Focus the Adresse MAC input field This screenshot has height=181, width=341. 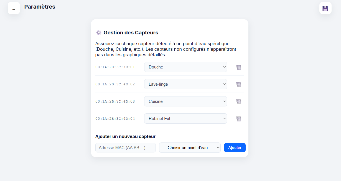click(x=126, y=148)
